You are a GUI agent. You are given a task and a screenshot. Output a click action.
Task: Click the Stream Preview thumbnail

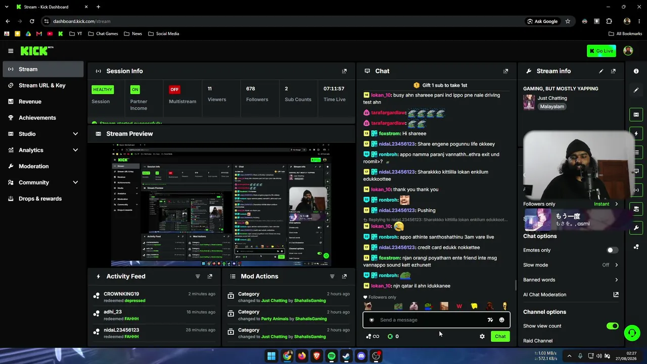coord(221,204)
